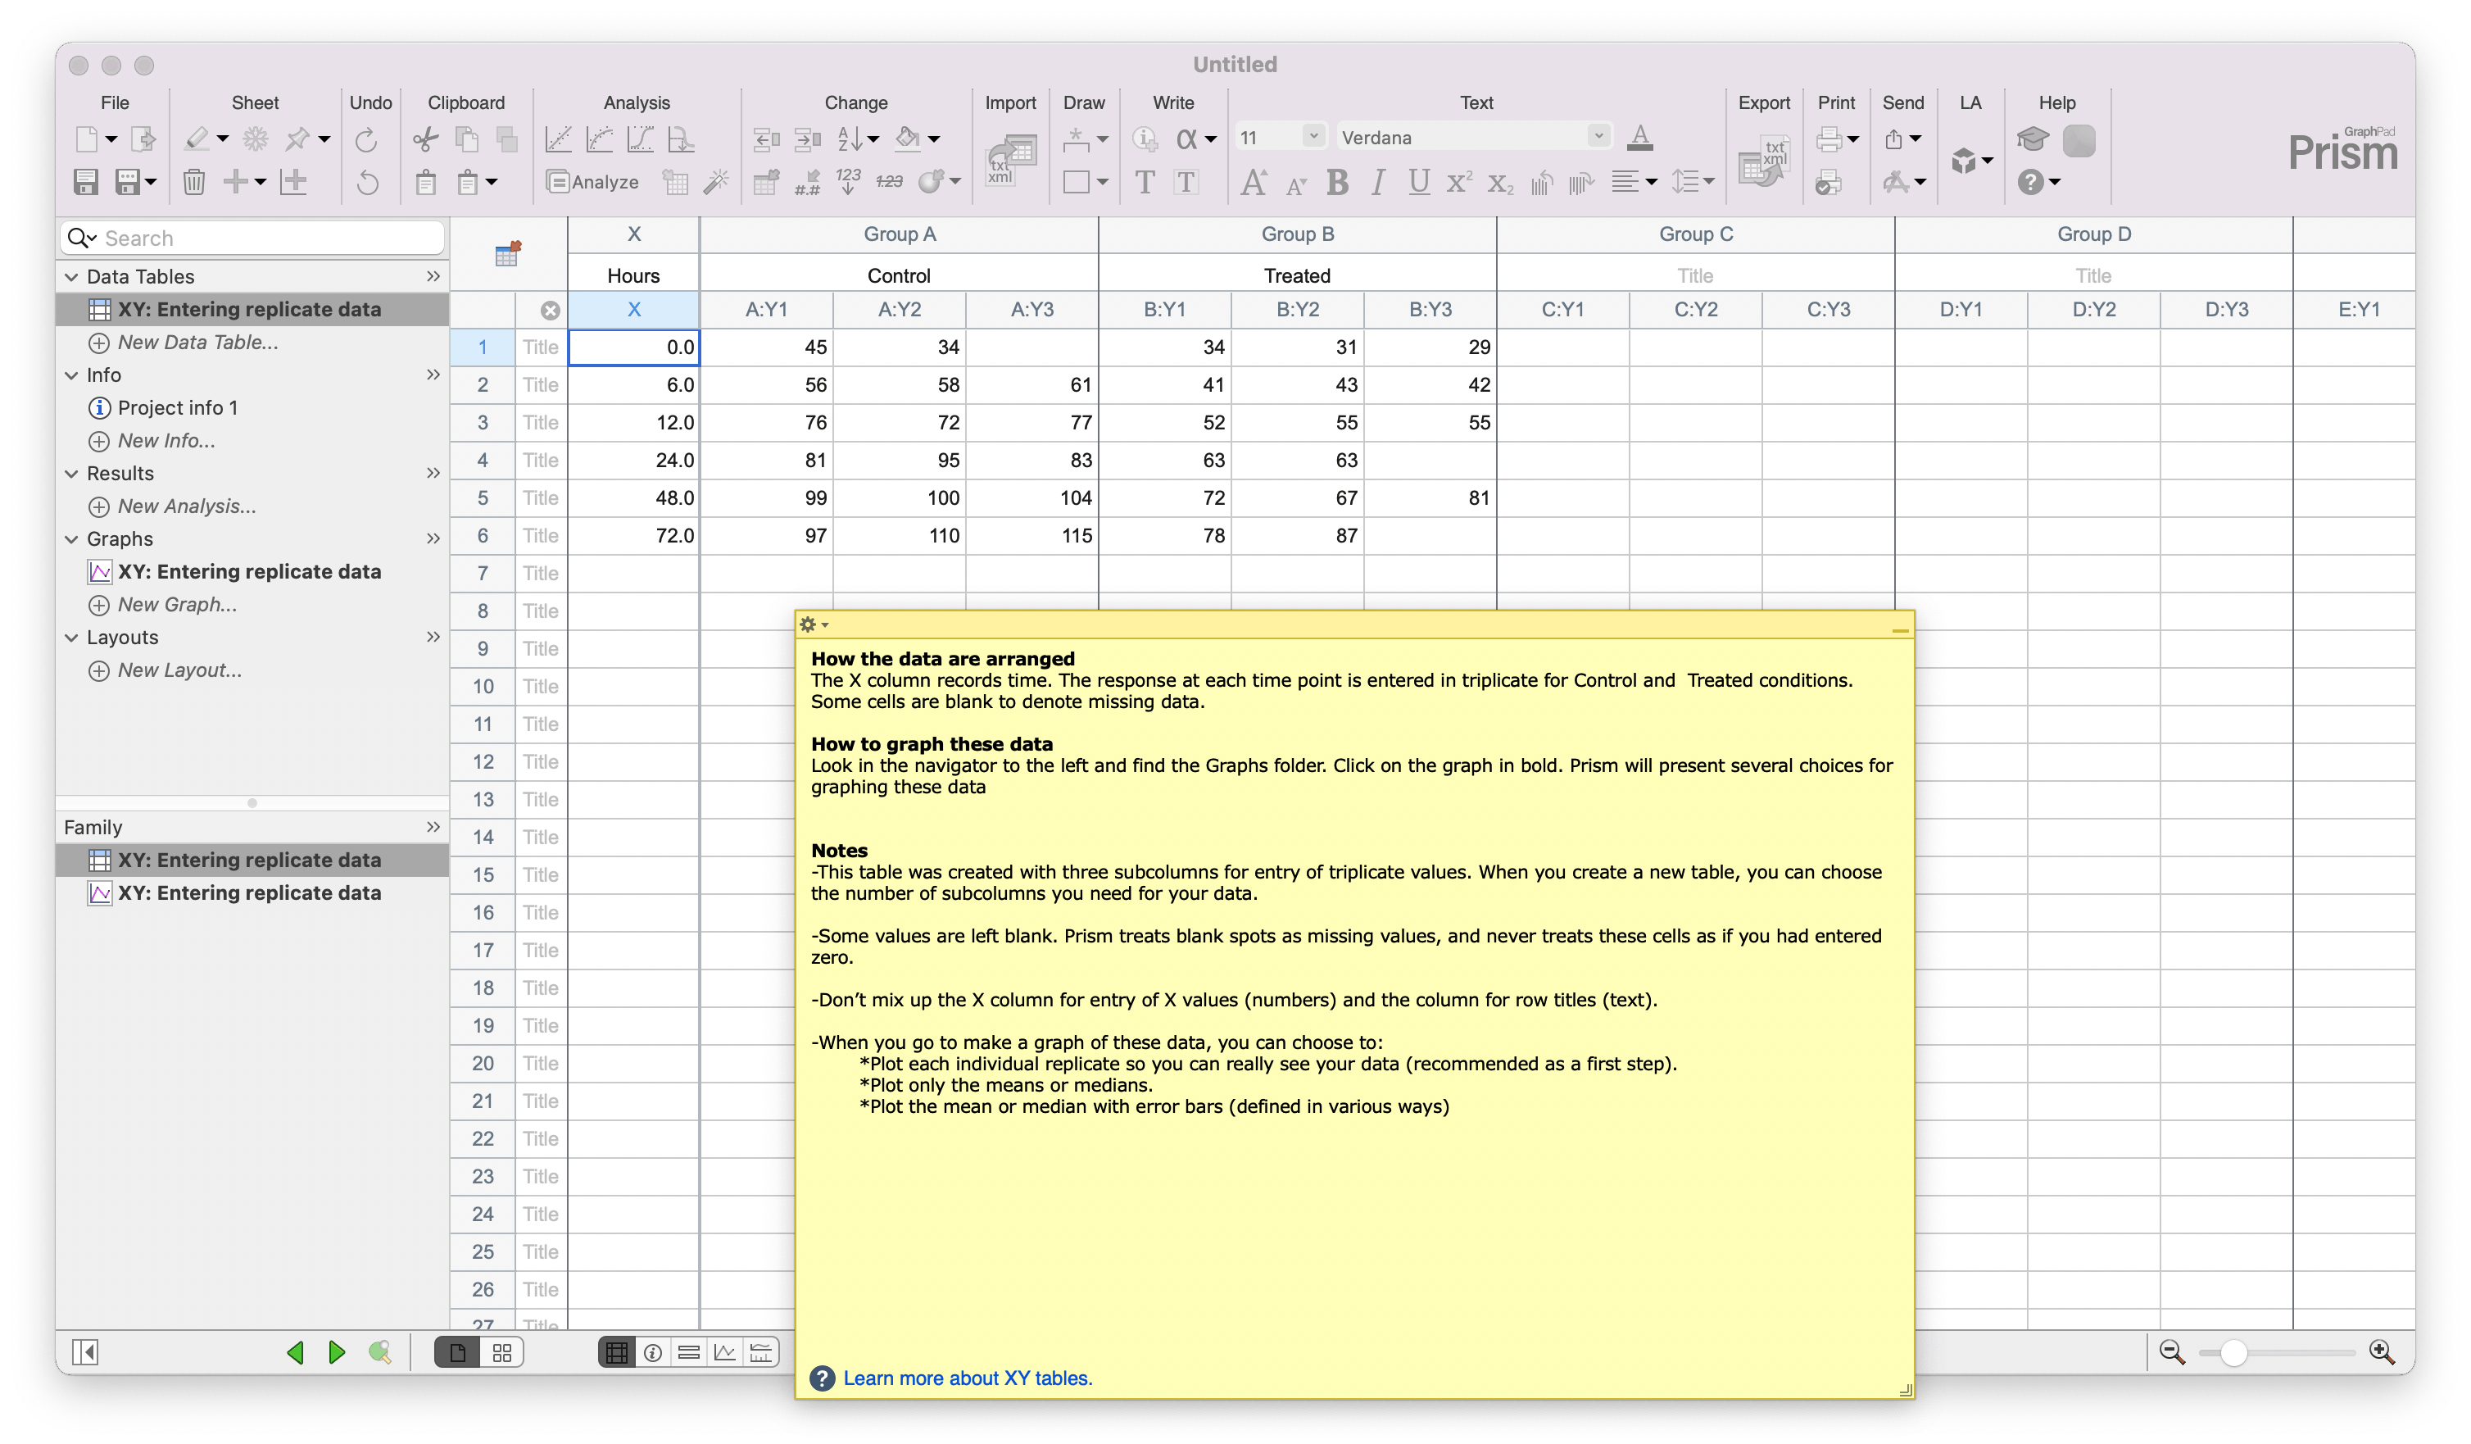Open the Analysis menu
The image size is (2471, 1444).
(x=632, y=102)
